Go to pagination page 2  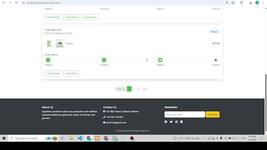click(x=134, y=89)
